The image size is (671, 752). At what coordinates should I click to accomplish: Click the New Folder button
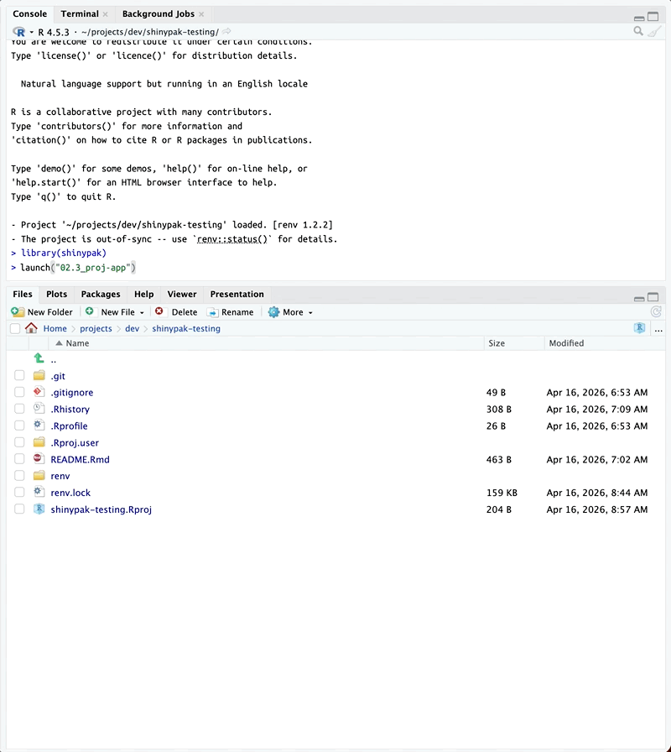point(42,312)
